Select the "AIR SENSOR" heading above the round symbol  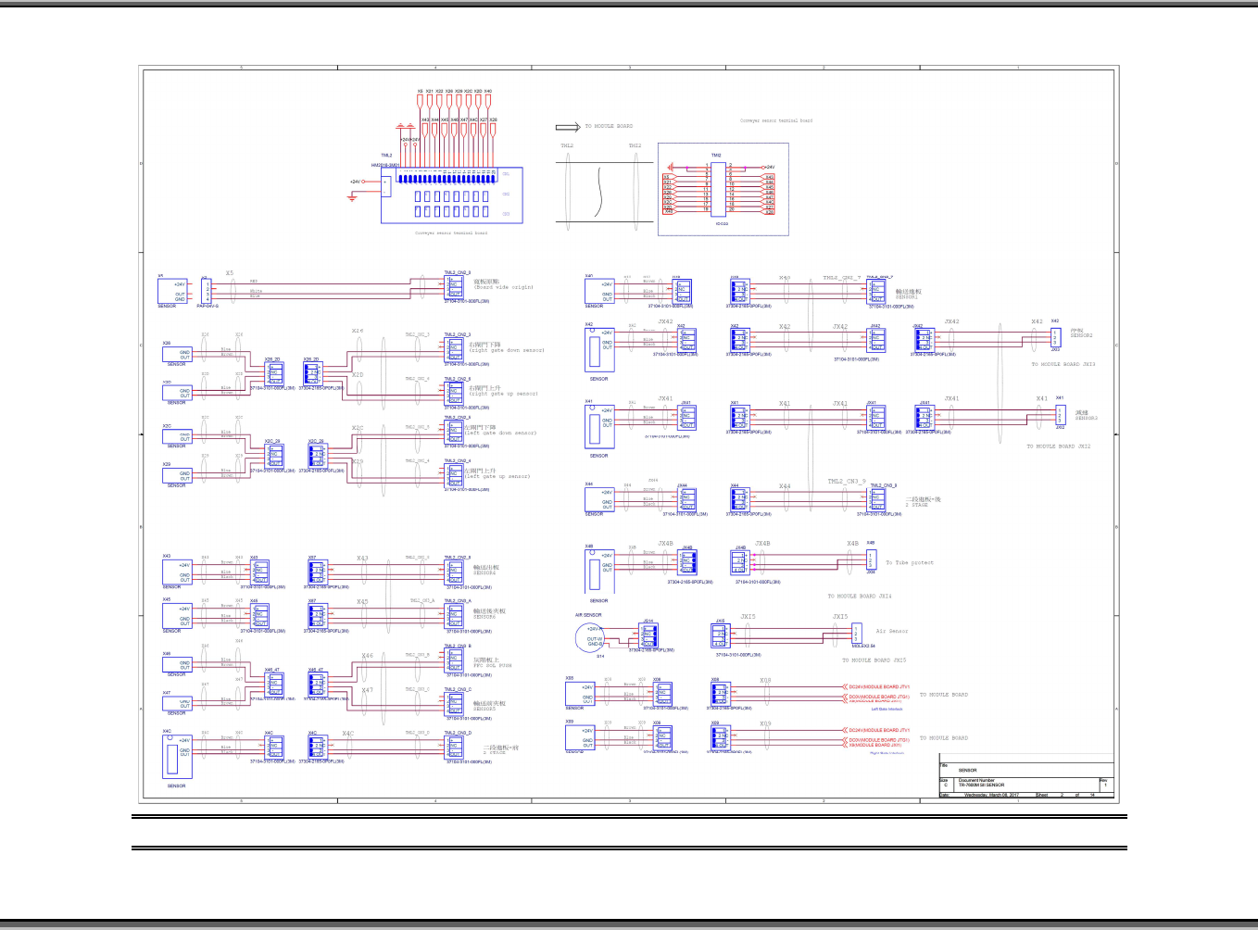pyautogui.click(x=588, y=615)
